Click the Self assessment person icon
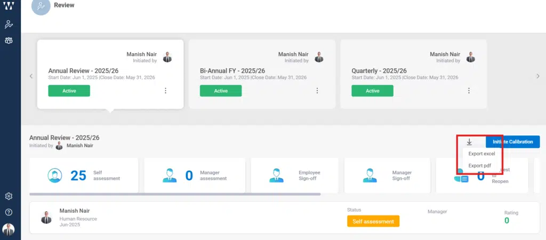Viewport: 546px width, 240px height. click(55, 175)
